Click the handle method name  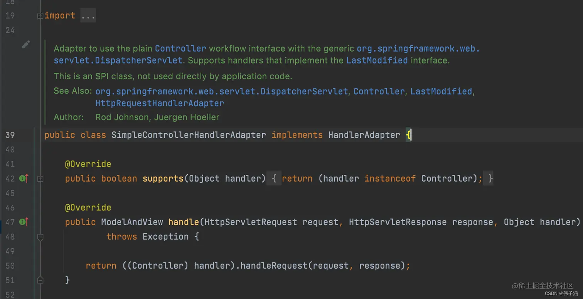[184, 222]
